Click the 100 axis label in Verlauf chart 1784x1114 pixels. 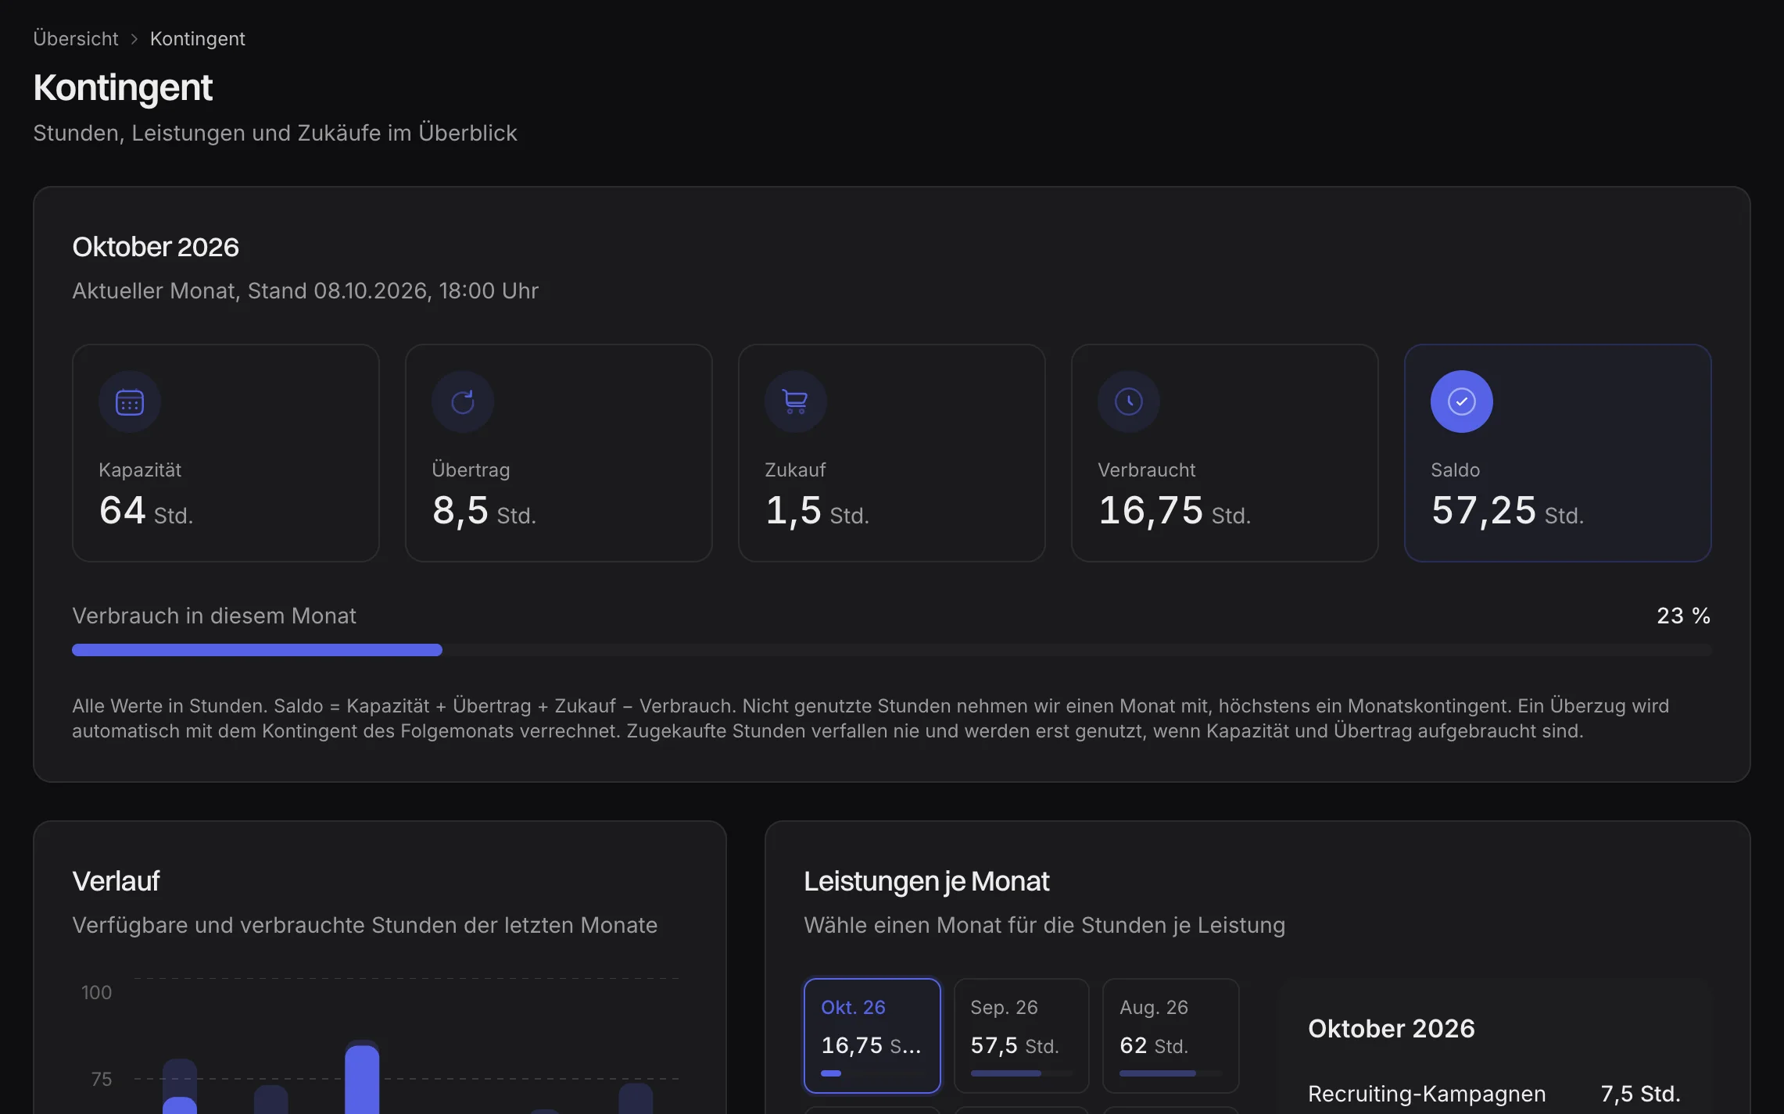(x=97, y=992)
